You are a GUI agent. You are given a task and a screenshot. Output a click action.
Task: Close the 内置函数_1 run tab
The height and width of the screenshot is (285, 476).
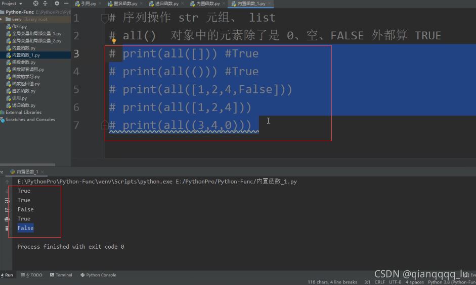click(x=42, y=172)
